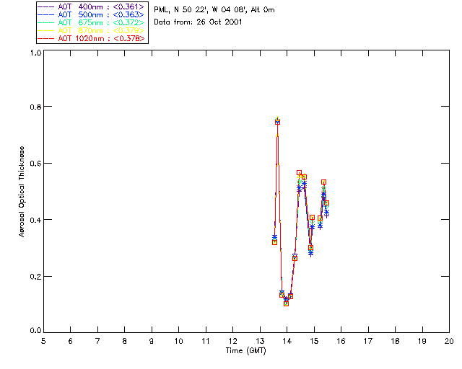Click the AOT 870nm legend entry
Viewport: 462px width, 369px height.
pos(91,30)
